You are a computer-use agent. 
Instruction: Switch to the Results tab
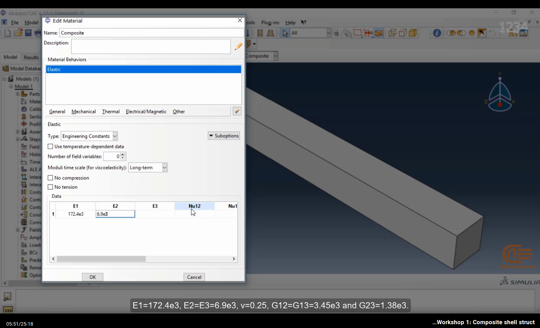(31, 57)
